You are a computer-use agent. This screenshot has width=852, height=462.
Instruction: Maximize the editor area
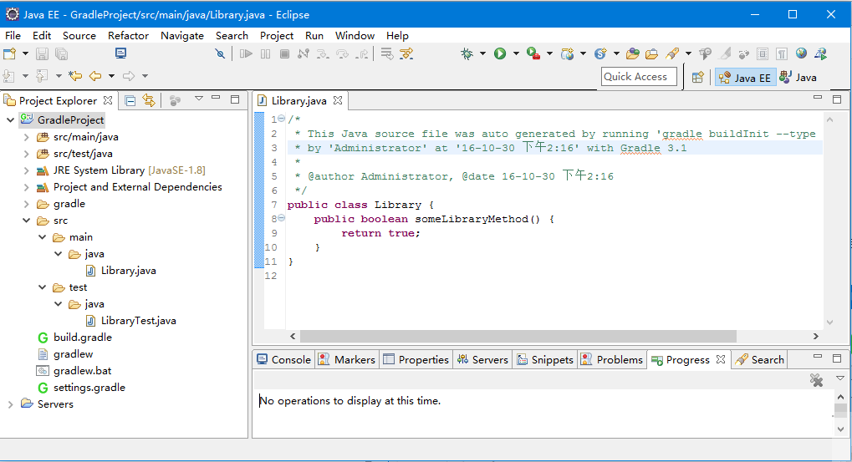click(837, 99)
